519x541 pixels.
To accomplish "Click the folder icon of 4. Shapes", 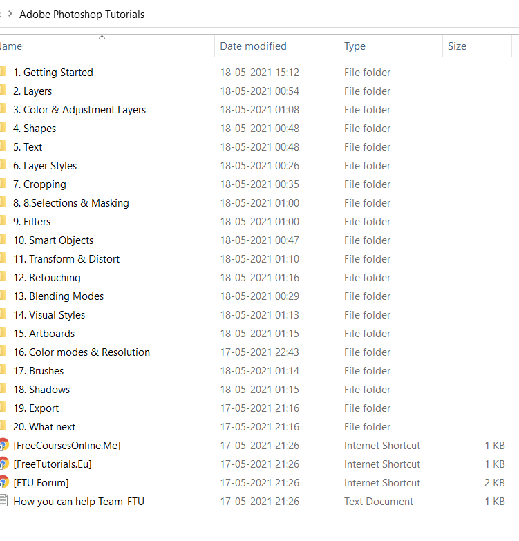I will 3,127.
